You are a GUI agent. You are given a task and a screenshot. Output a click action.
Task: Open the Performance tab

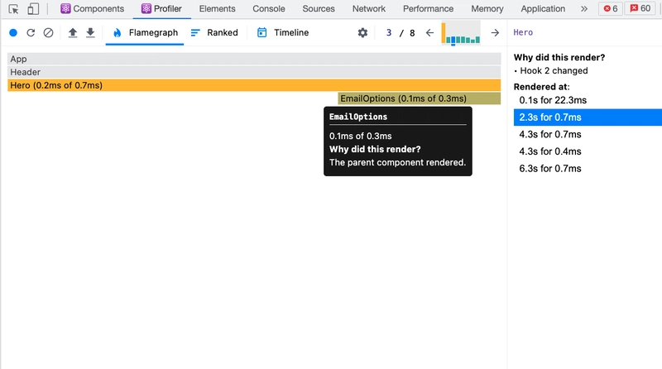pos(428,9)
